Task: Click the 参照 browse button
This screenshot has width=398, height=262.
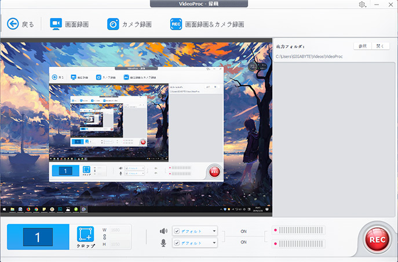Action: (x=363, y=46)
